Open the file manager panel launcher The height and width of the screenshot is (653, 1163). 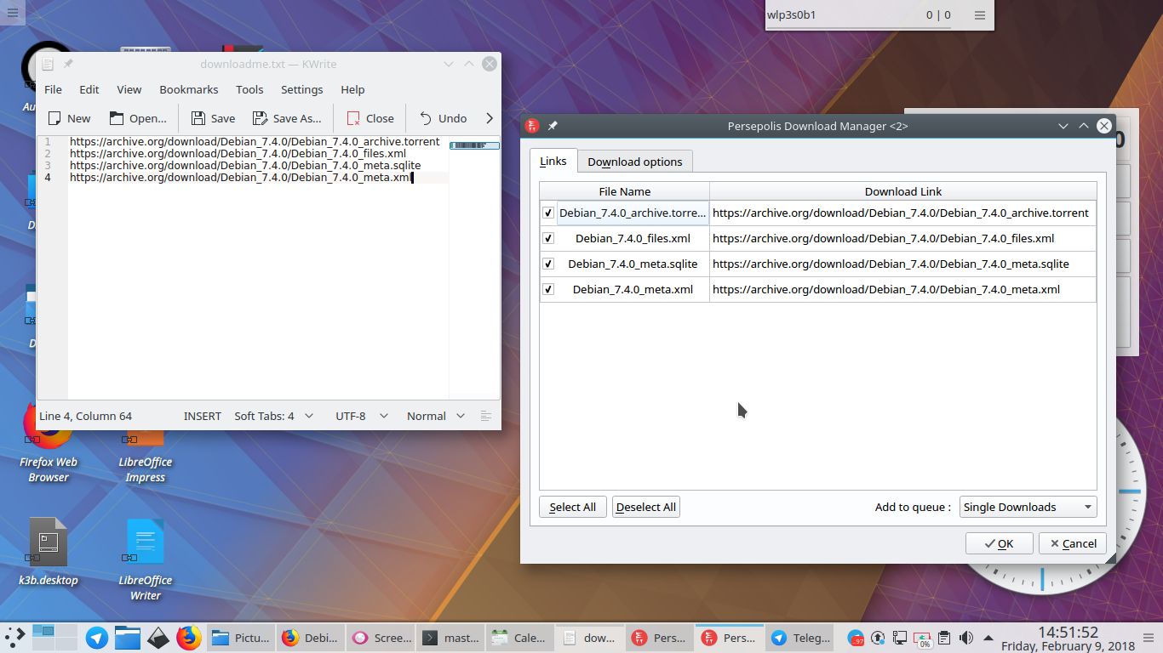point(128,637)
